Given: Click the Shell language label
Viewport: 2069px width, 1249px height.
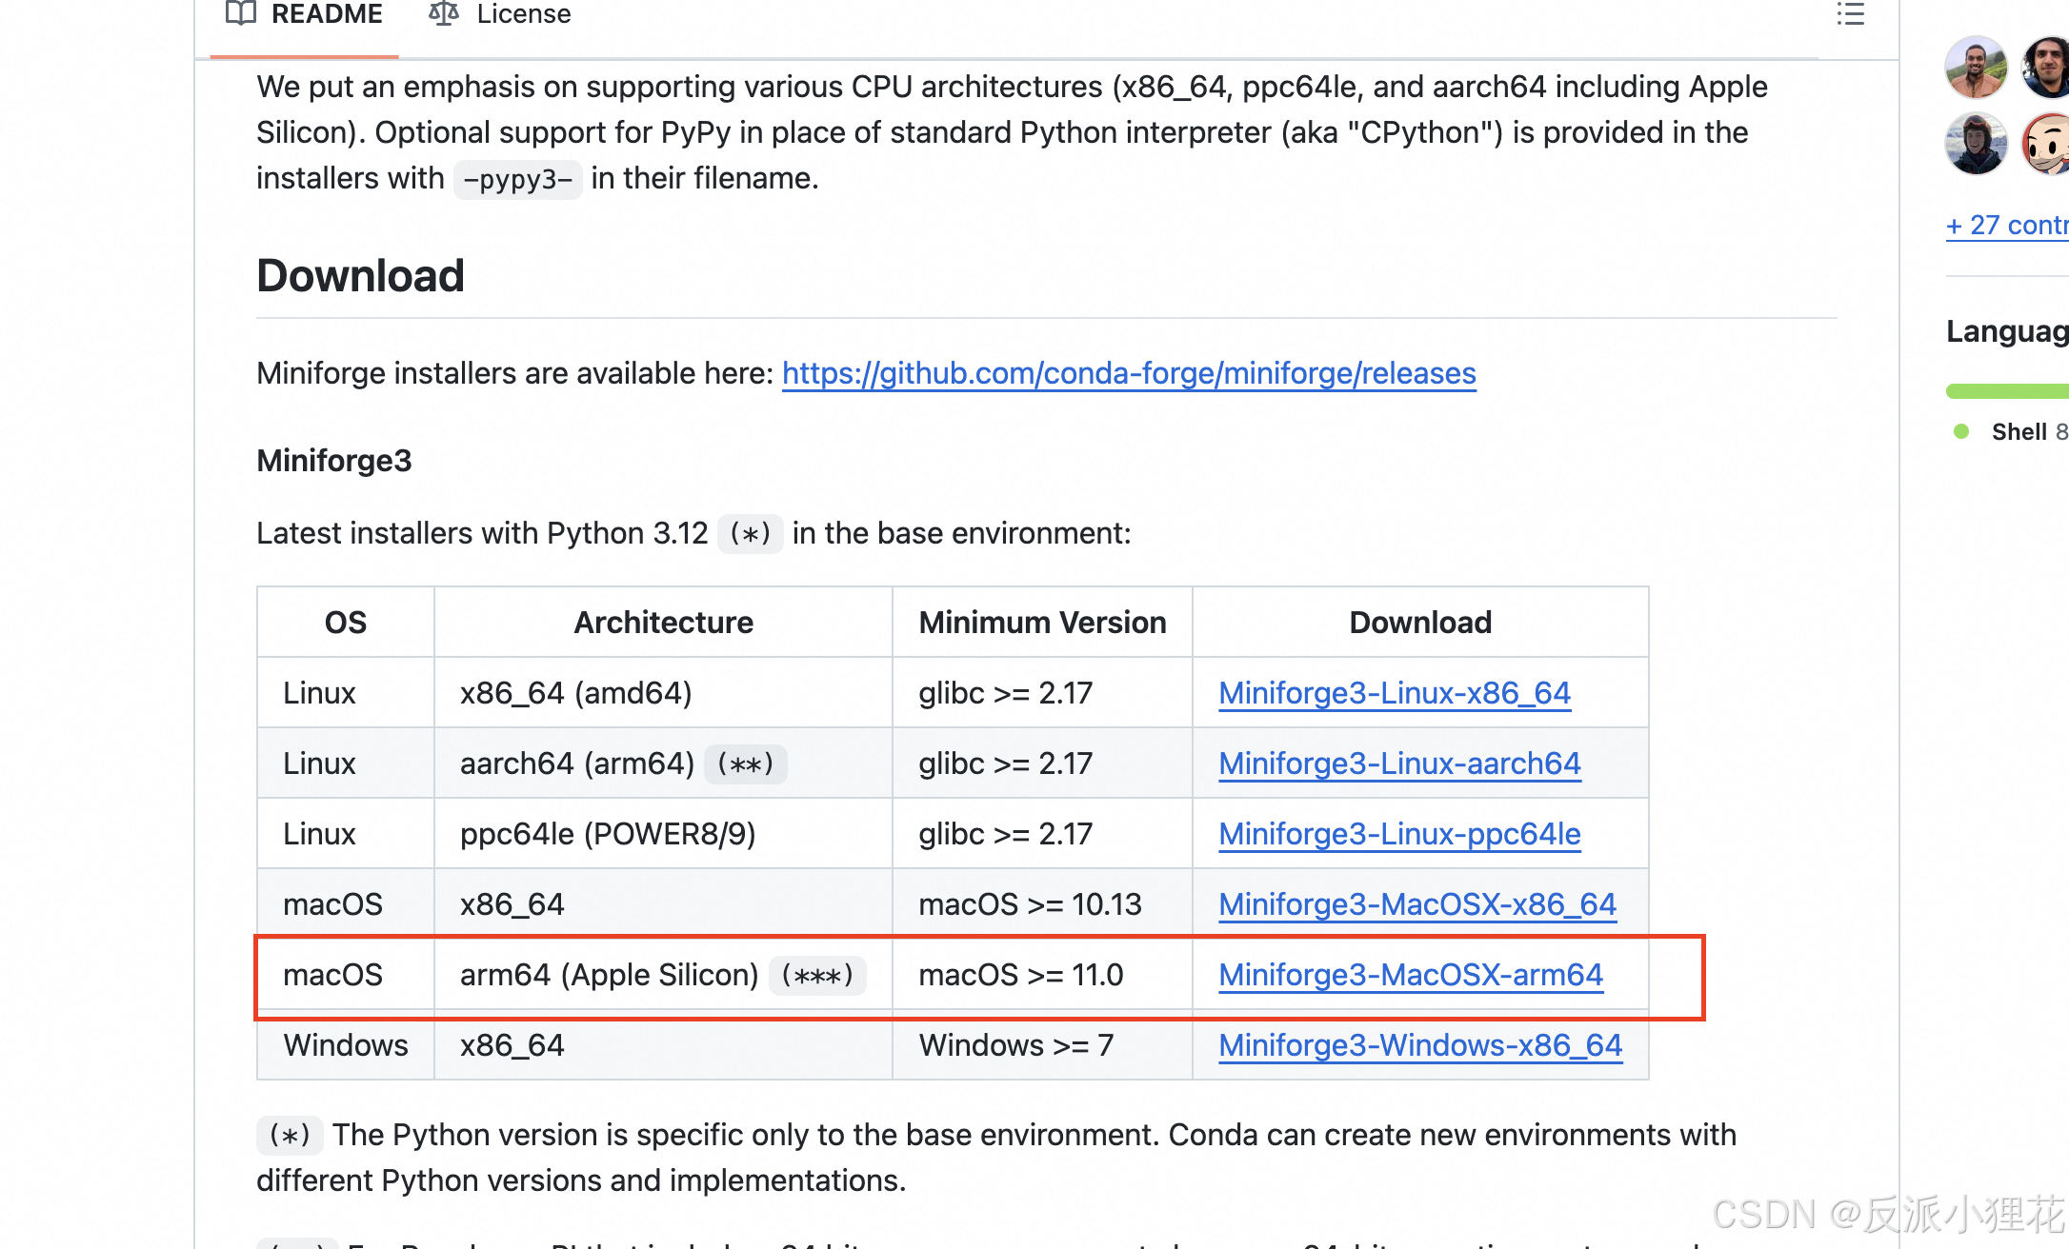Looking at the screenshot, I should click(2019, 432).
